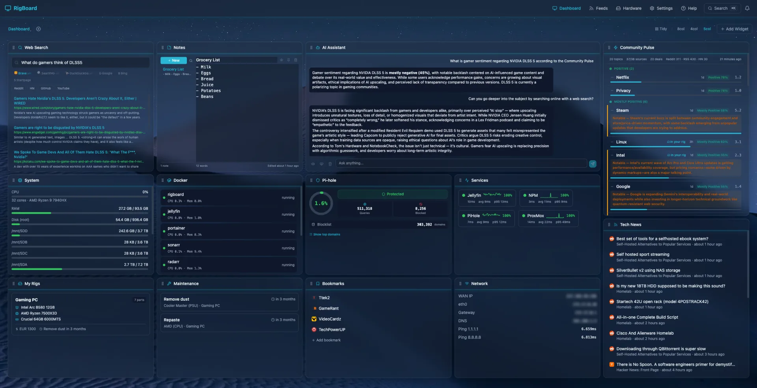757x388 pixels.
Task: Open the preview eye icon in Notes
Action: pyautogui.click(x=282, y=60)
